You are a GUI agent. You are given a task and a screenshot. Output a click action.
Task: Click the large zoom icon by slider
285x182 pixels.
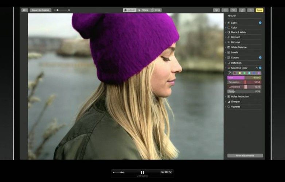click(x=69, y=10)
